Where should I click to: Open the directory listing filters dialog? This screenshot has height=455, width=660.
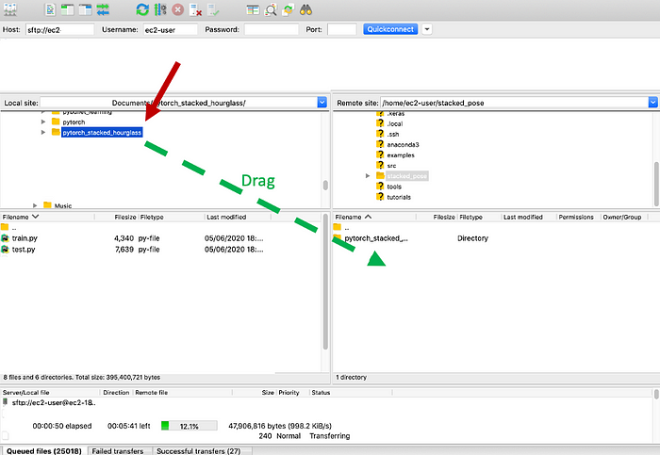(253, 9)
